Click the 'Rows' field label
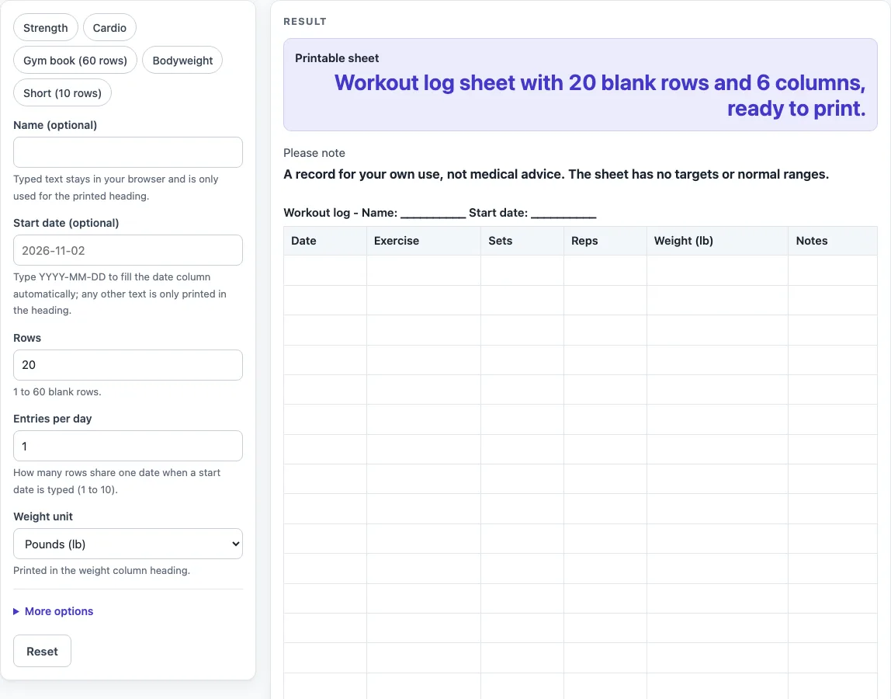The width and height of the screenshot is (891, 699). (27, 338)
